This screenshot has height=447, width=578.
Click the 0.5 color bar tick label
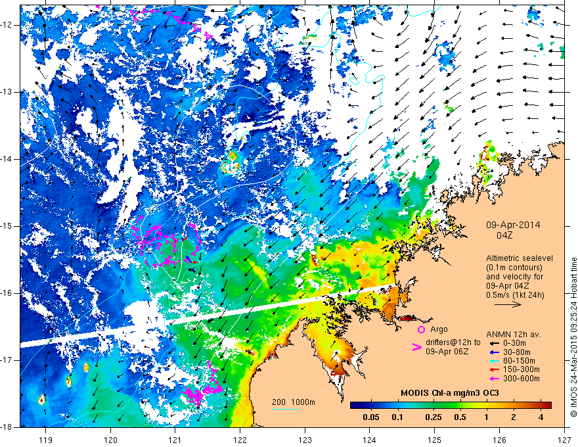[x=460, y=417]
